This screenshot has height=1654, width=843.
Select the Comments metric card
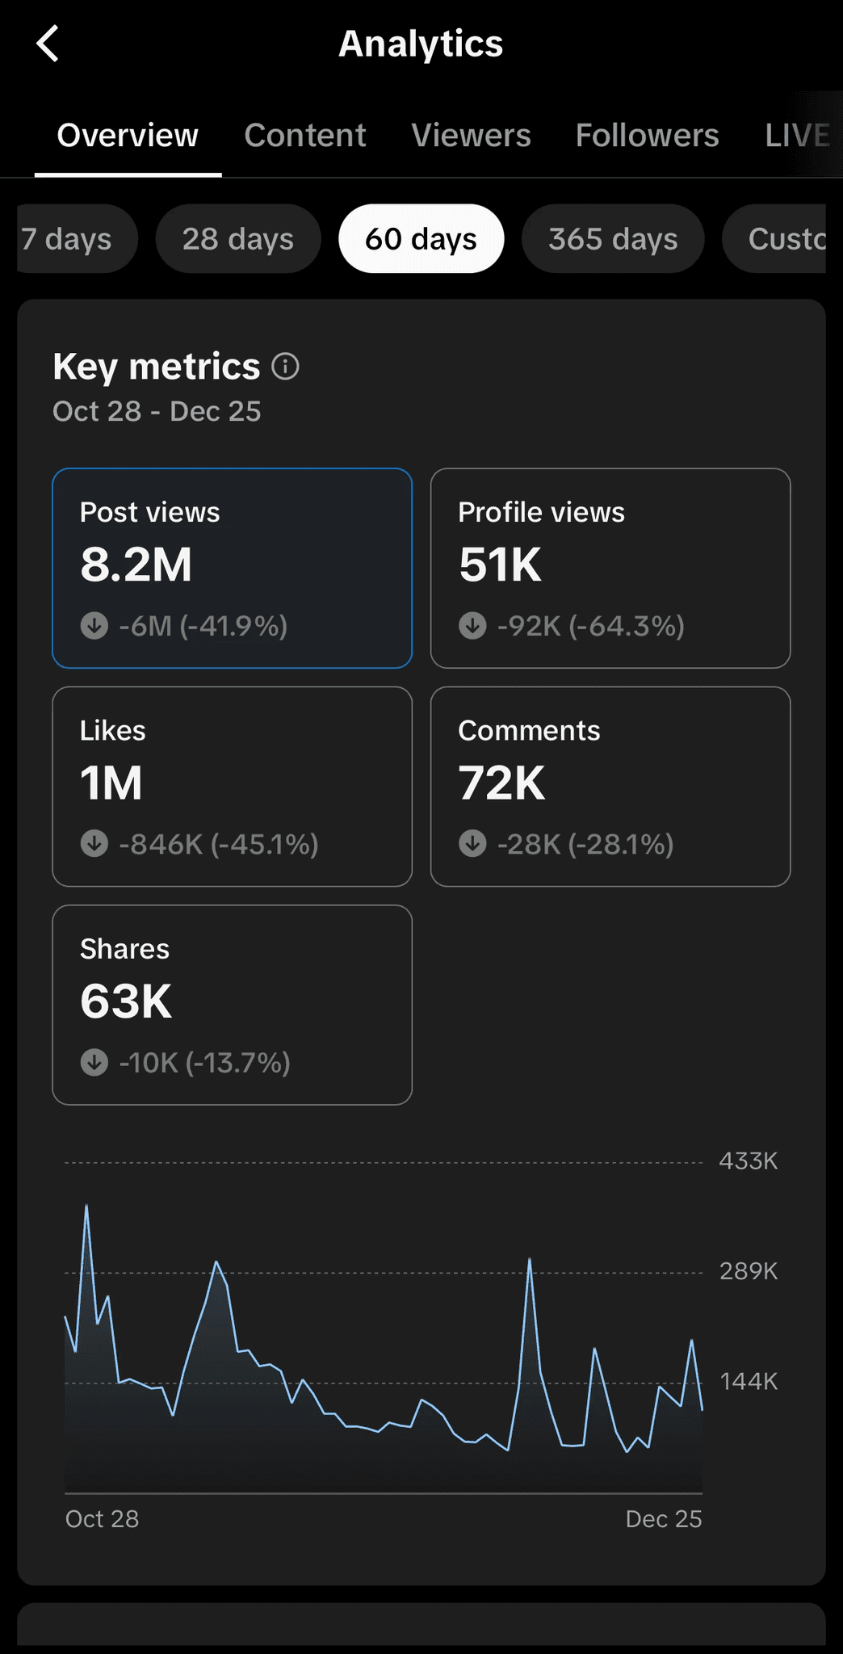(610, 787)
